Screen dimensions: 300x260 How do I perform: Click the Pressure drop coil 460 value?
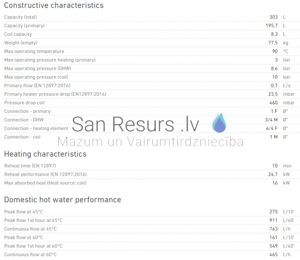pos(273,103)
